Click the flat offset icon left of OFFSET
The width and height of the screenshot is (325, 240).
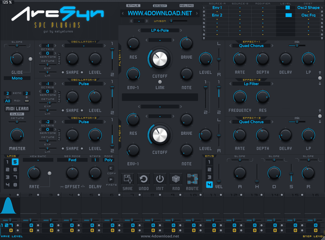click(x=62, y=187)
